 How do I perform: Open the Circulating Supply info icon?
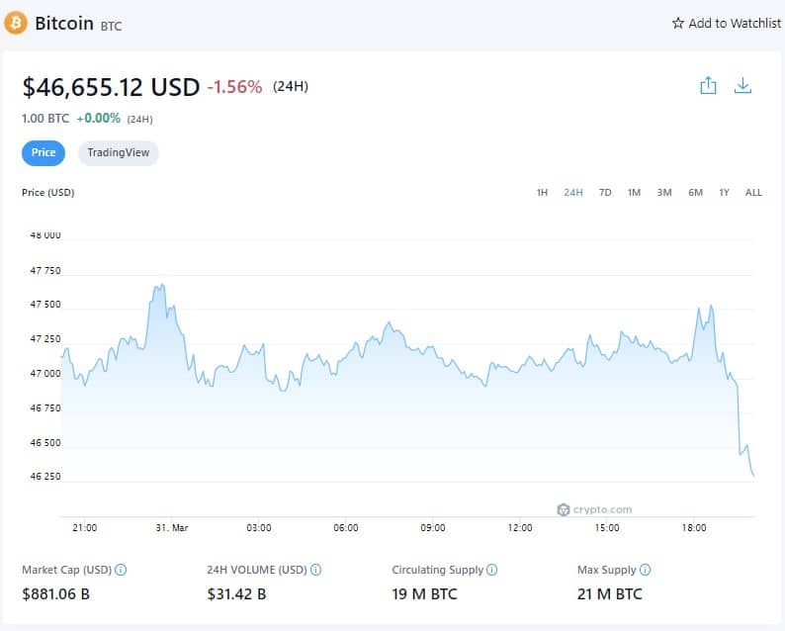[x=492, y=570]
